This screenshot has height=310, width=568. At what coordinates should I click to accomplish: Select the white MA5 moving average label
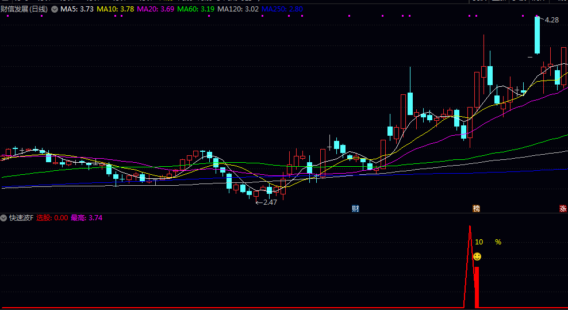(77, 10)
